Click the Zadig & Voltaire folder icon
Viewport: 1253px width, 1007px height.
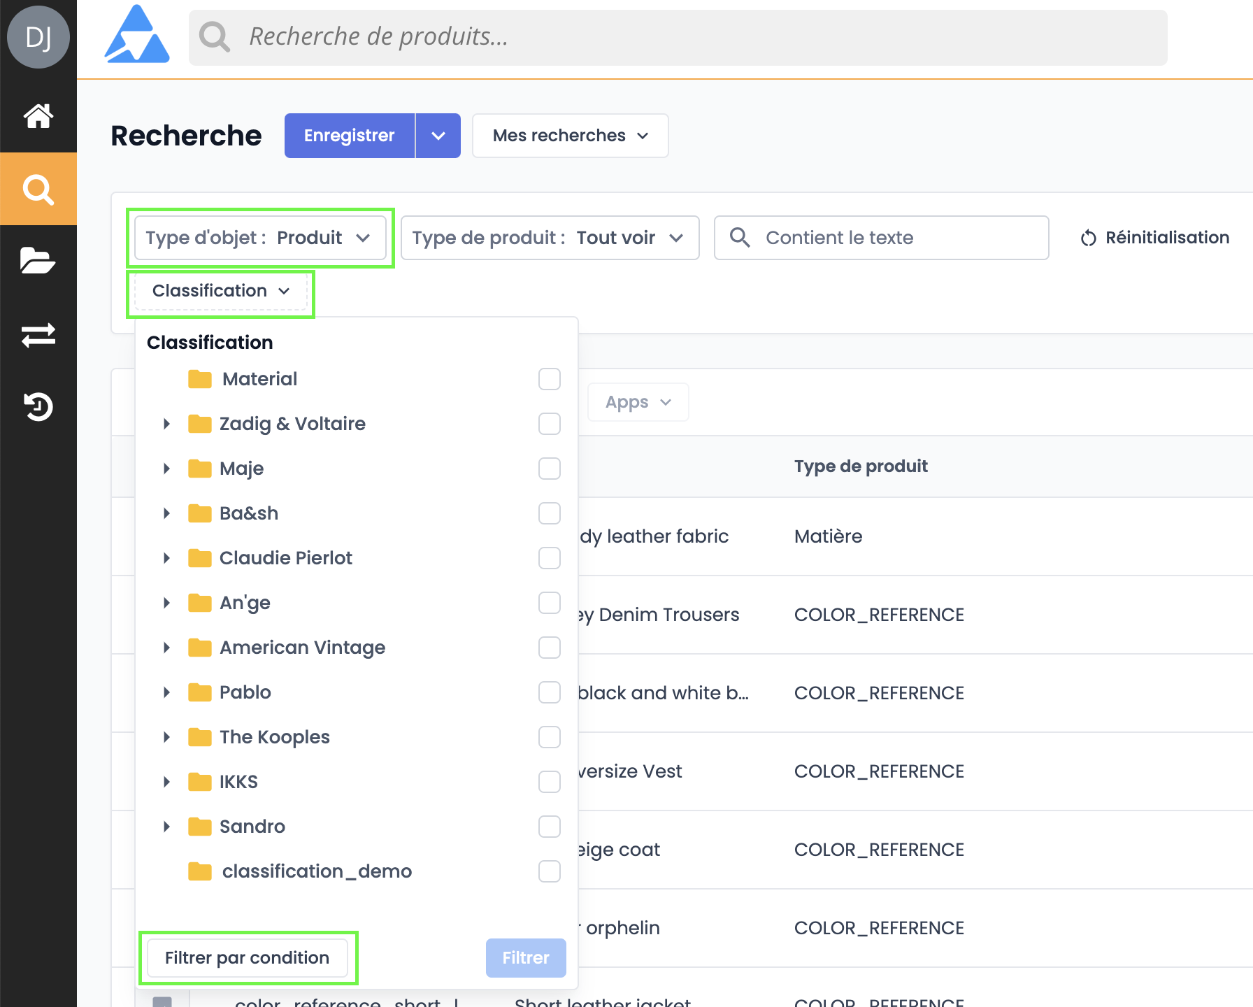point(200,424)
